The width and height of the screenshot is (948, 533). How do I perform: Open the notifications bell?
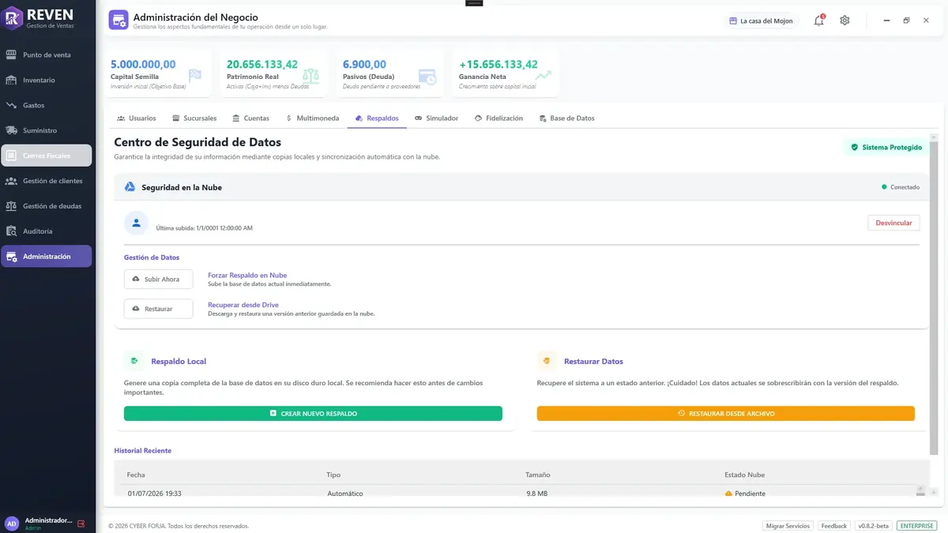tap(819, 21)
